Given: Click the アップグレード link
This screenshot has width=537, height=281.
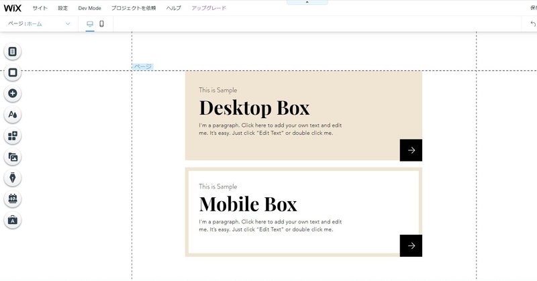Looking at the screenshot, I should (209, 8).
